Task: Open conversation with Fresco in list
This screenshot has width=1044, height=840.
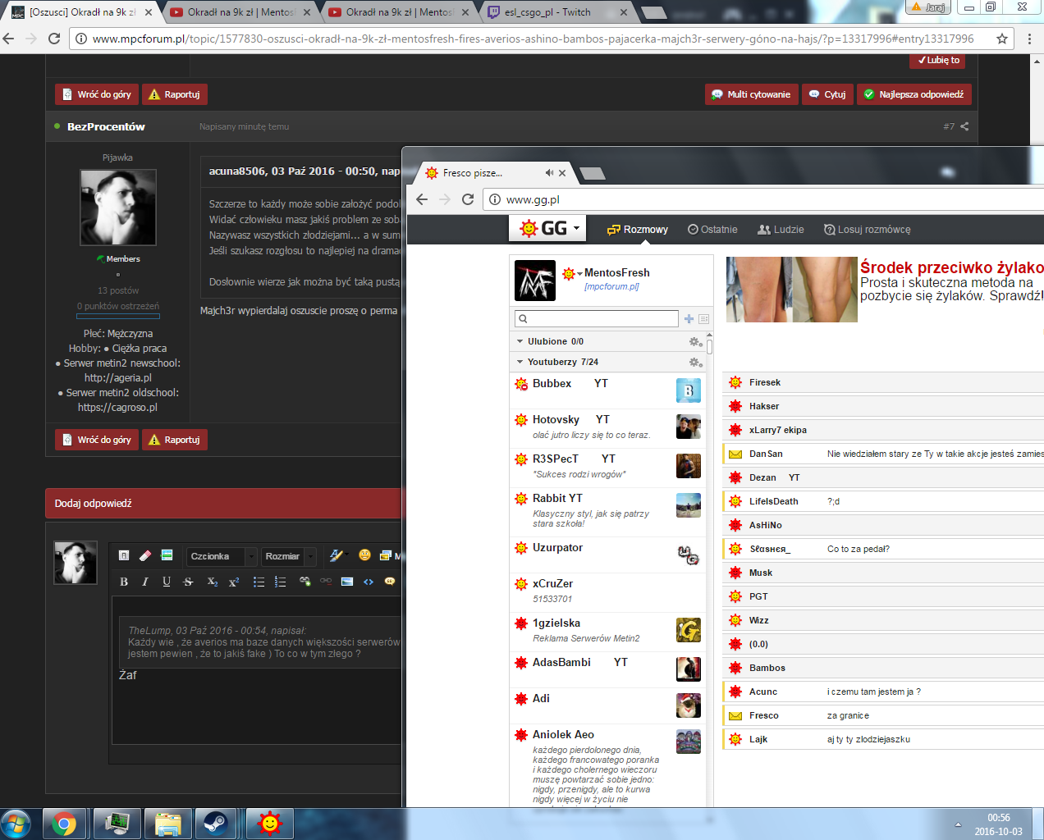Action: pyautogui.click(x=883, y=715)
